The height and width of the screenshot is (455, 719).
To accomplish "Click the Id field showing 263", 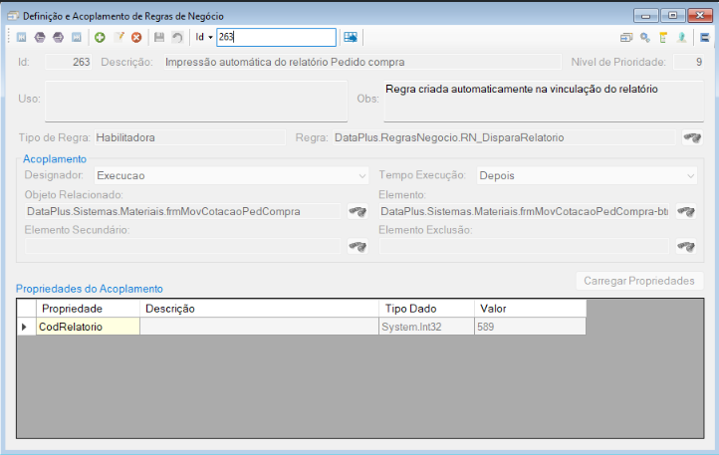I will click(69, 62).
